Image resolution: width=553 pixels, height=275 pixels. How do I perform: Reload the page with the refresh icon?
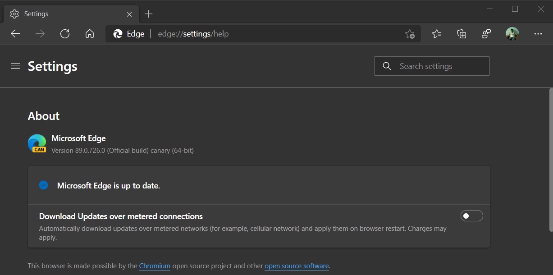pyautogui.click(x=65, y=34)
